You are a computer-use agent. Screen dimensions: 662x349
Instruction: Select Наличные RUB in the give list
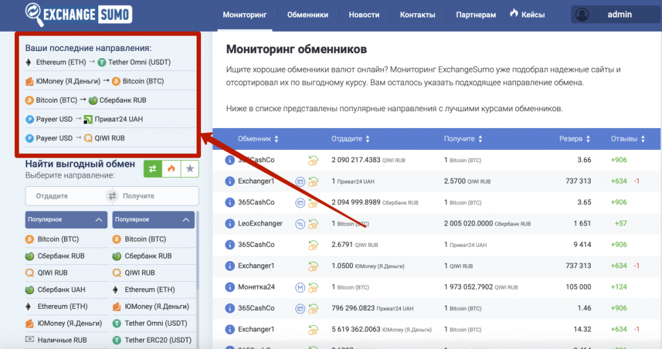click(56, 340)
